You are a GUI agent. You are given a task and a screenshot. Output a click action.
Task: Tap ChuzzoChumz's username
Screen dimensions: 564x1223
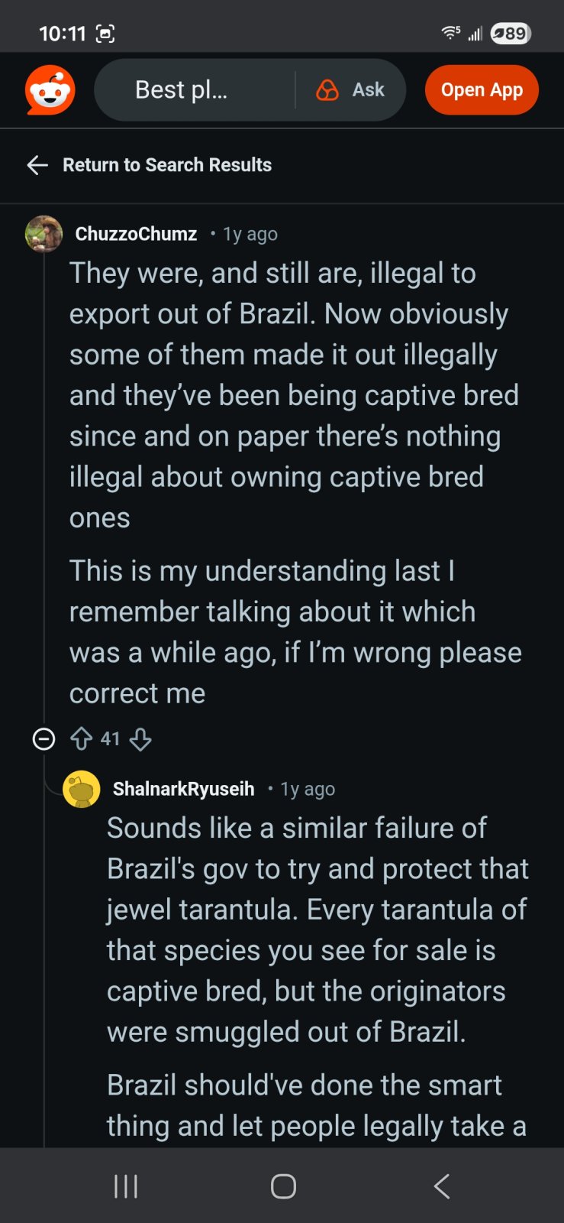tap(135, 235)
